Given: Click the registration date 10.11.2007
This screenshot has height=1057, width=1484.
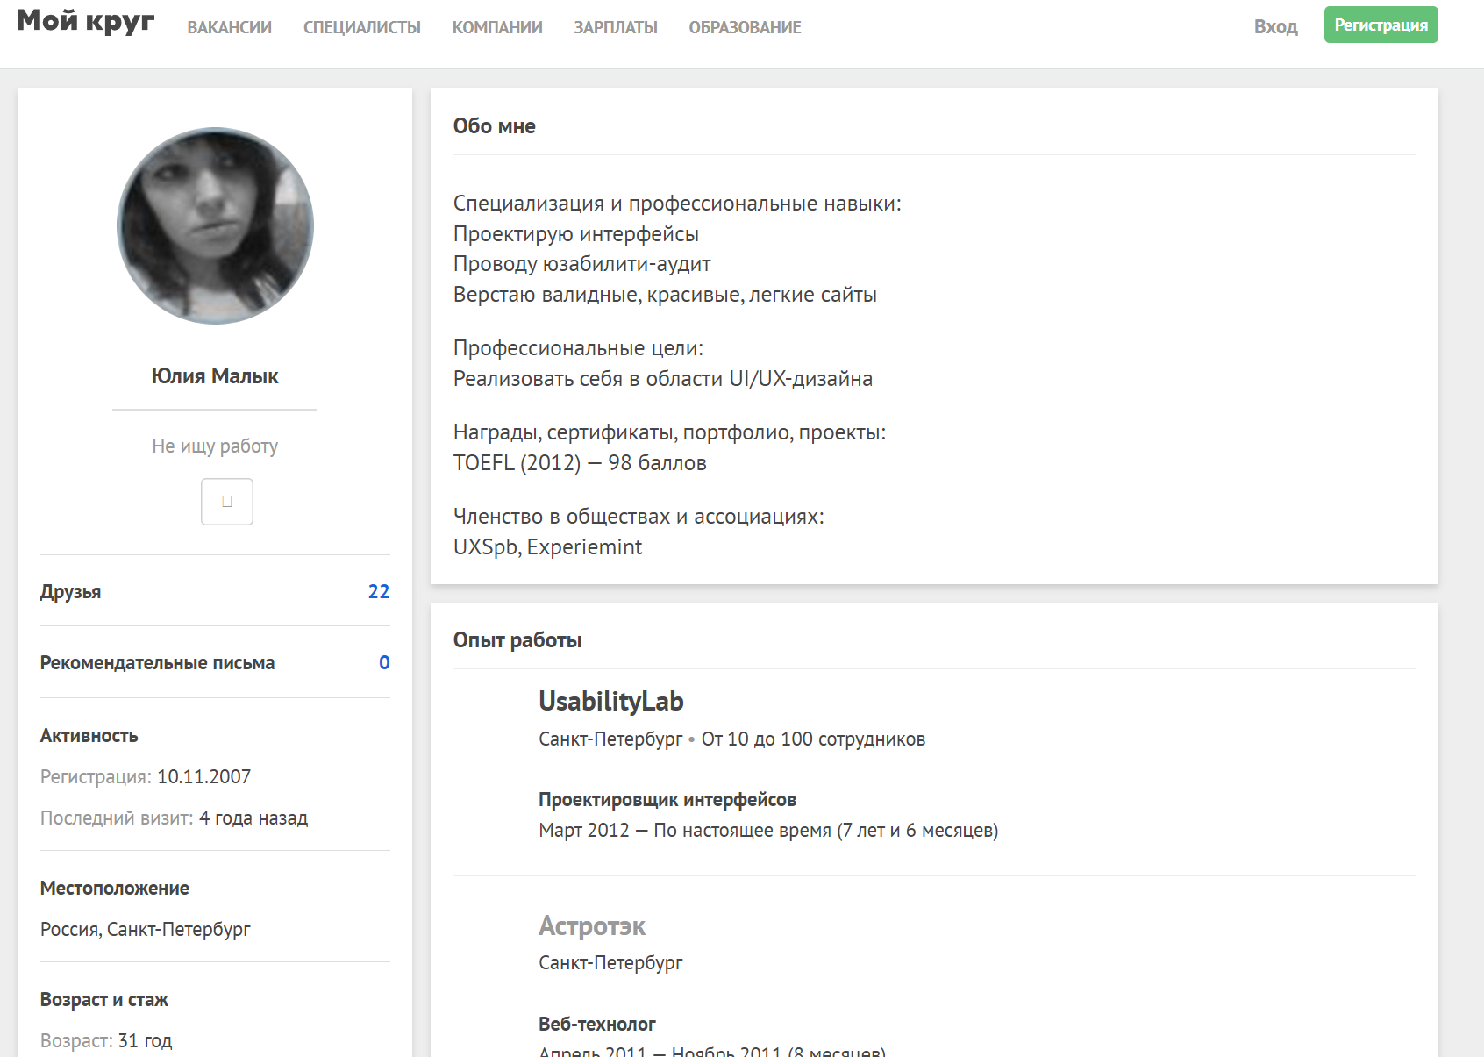Looking at the screenshot, I should (x=204, y=777).
